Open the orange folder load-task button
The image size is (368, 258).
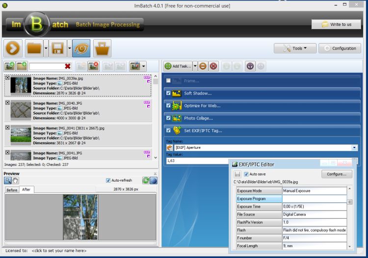(x=34, y=48)
